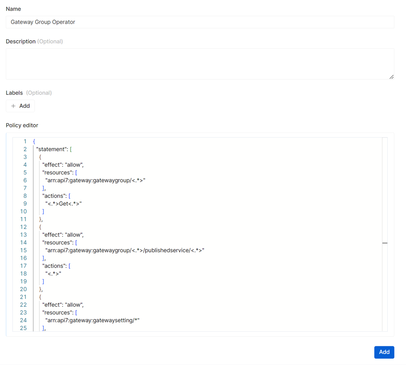Click the "statement" key on line 2
Screen dimensions: 406x365
(51, 149)
